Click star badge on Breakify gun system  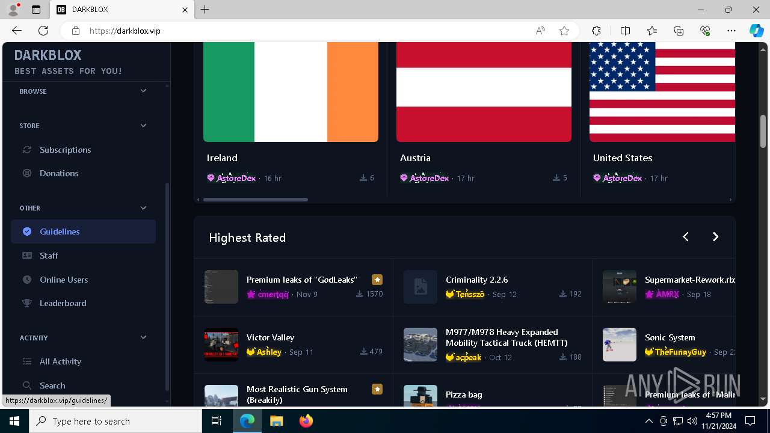[377, 389]
